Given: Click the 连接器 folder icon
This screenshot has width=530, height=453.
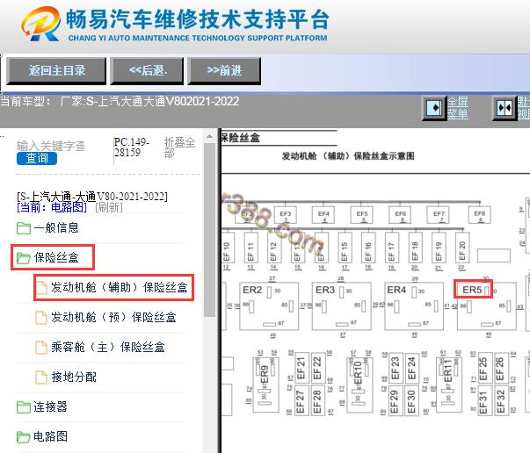Looking at the screenshot, I should point(24,407).
